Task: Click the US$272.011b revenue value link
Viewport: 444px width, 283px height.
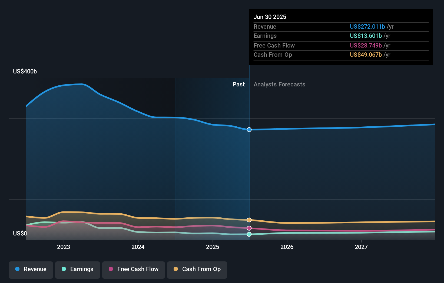Action: tap(367, 27)
